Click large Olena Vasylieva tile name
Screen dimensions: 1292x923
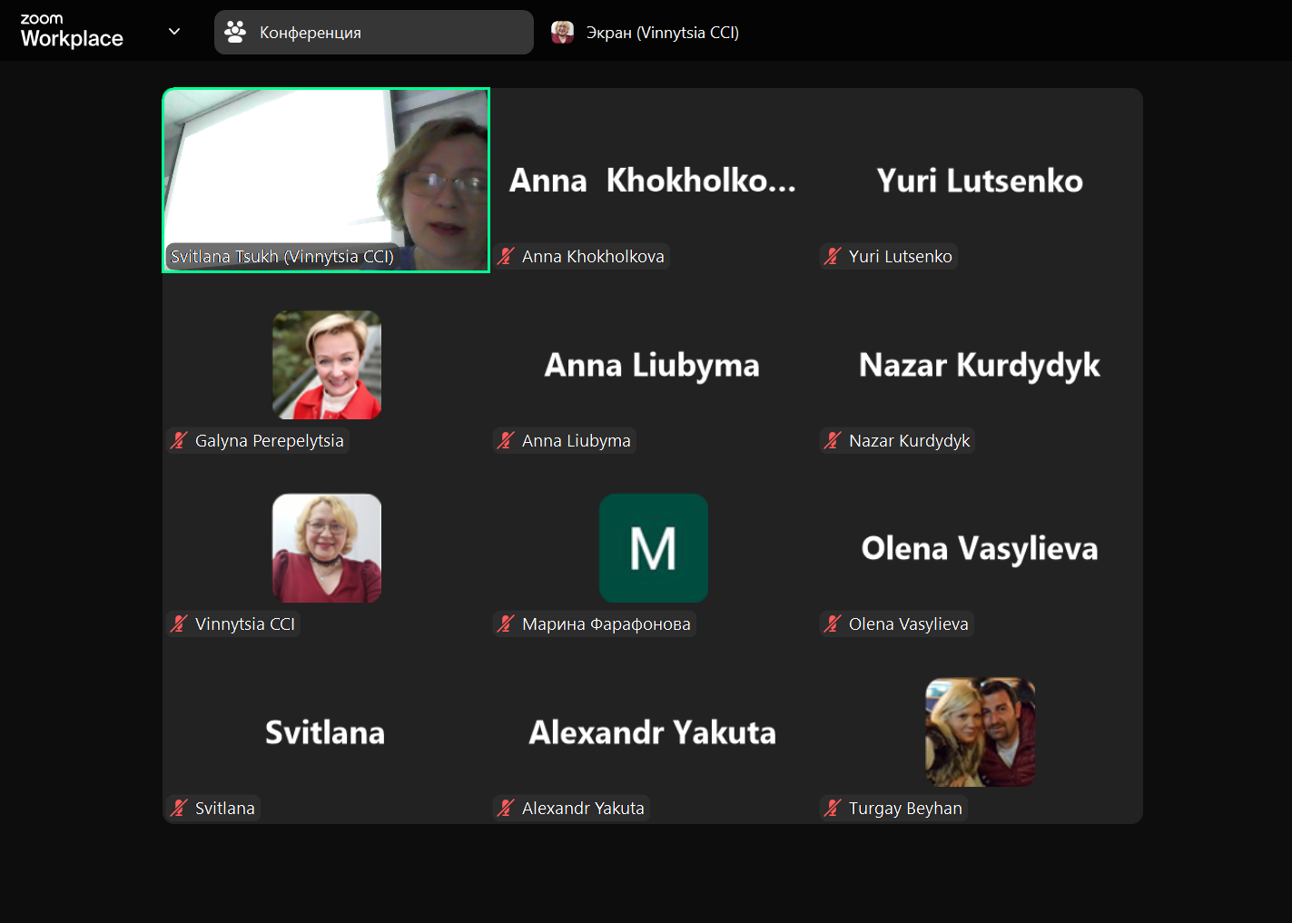point(980,549)
